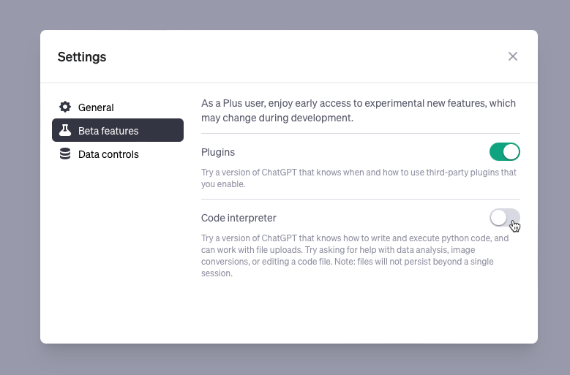Close the Settings dialog with the X

tap(513, 56)
